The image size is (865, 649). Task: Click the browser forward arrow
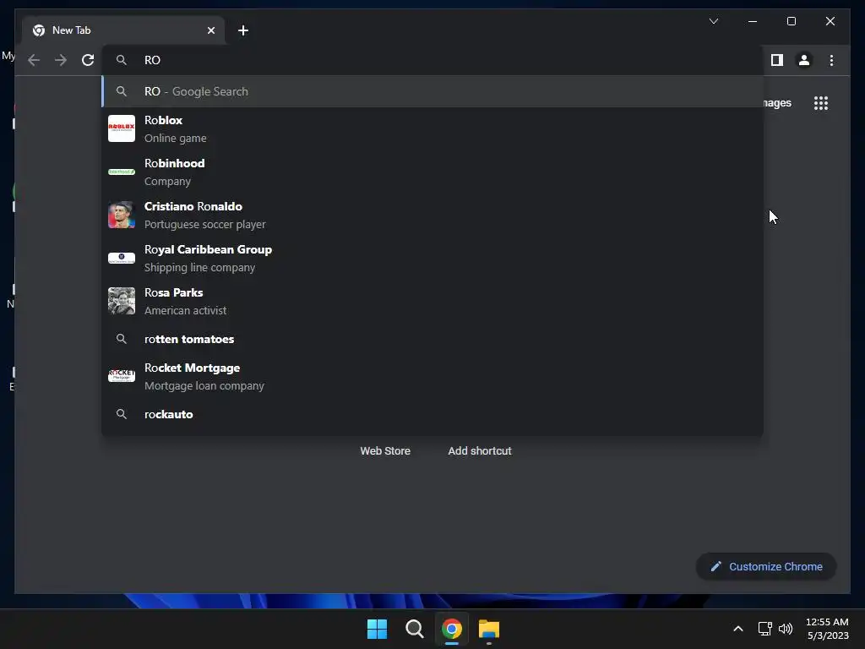point(61,60)
